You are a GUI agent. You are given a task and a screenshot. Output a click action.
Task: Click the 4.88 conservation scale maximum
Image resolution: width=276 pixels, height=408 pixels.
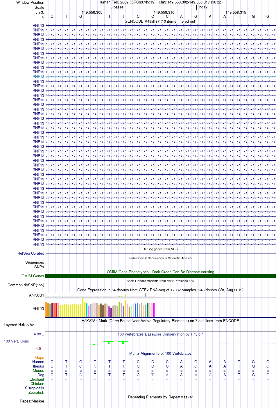point(37,334)
